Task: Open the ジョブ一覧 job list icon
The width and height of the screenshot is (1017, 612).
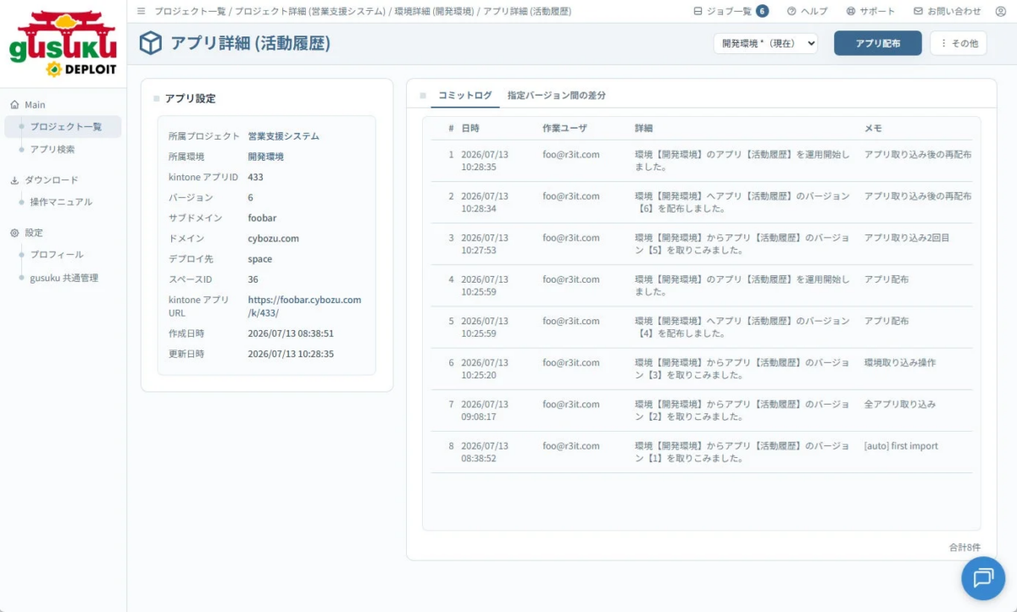Action: (x=697, y=11)
